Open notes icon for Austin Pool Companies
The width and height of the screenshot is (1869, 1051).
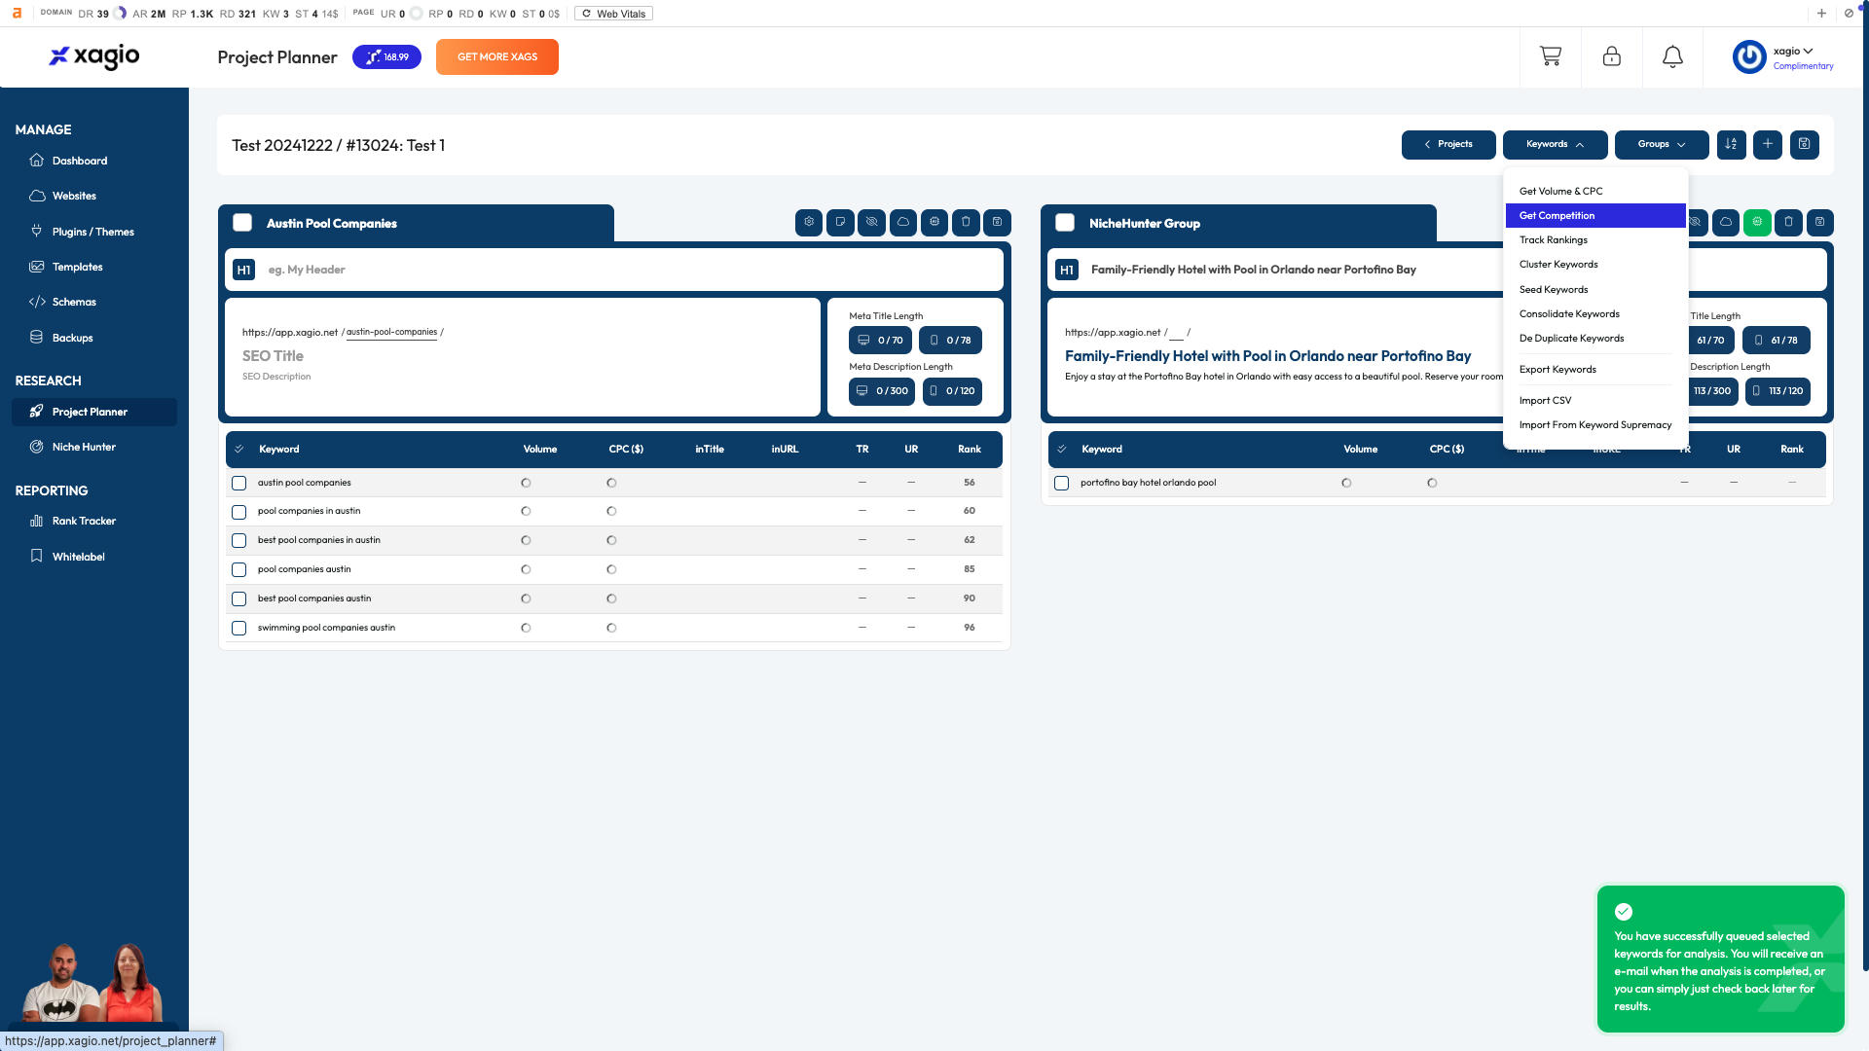(x=840, y=223)
